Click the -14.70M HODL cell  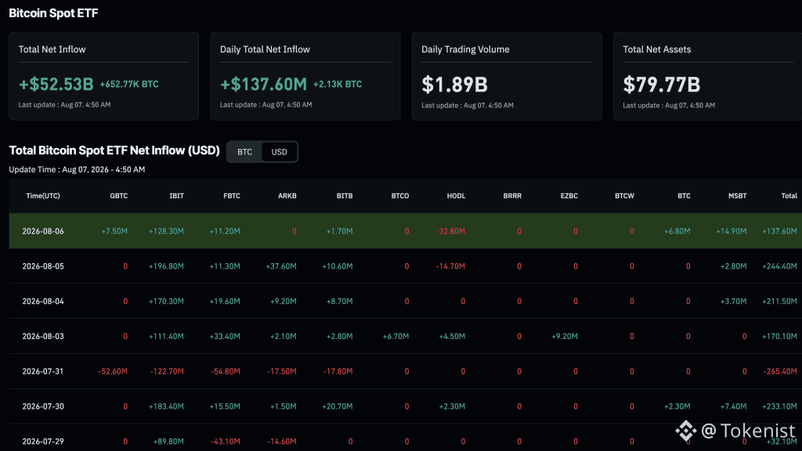tap(450, 266)
